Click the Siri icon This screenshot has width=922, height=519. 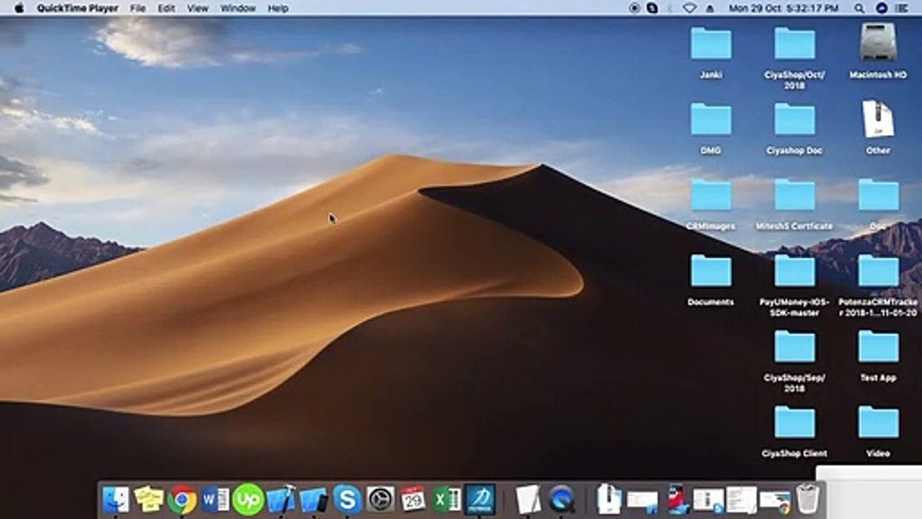[882, 8]
